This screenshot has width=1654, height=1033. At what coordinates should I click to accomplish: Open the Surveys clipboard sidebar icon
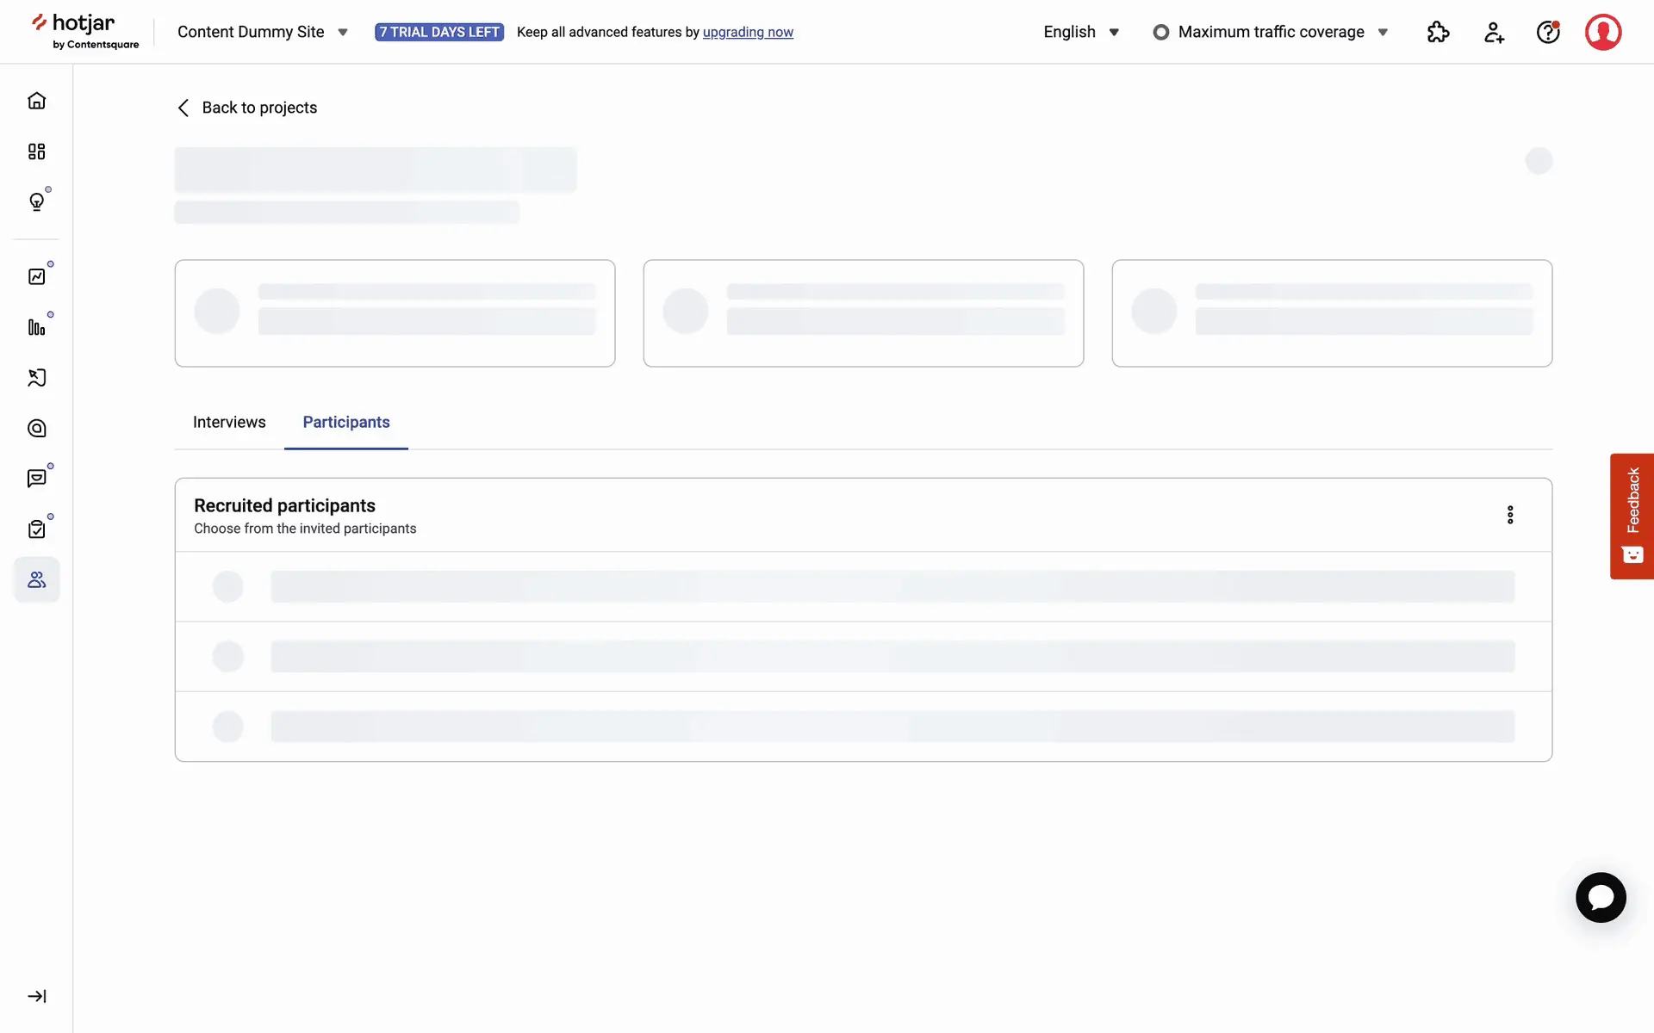(36, 529)
